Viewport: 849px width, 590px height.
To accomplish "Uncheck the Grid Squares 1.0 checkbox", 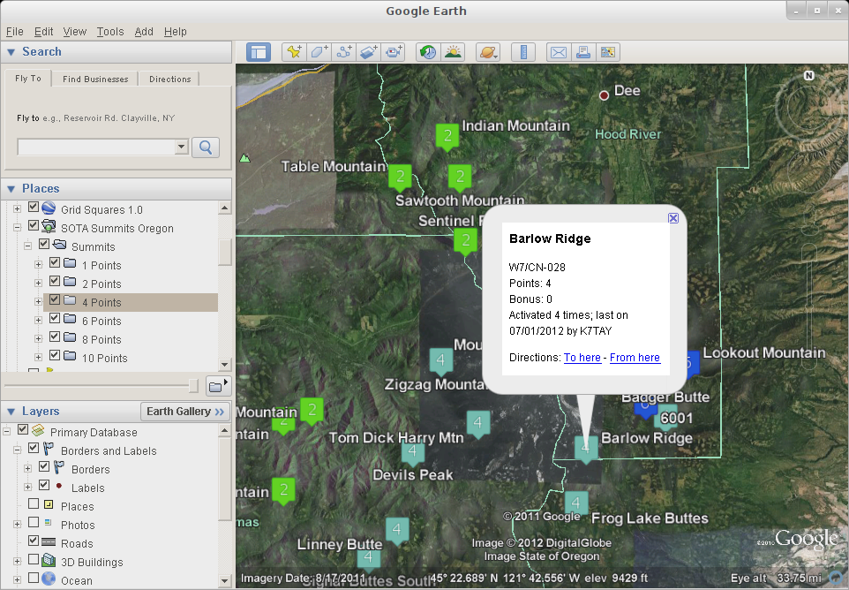I will [34, 207].
